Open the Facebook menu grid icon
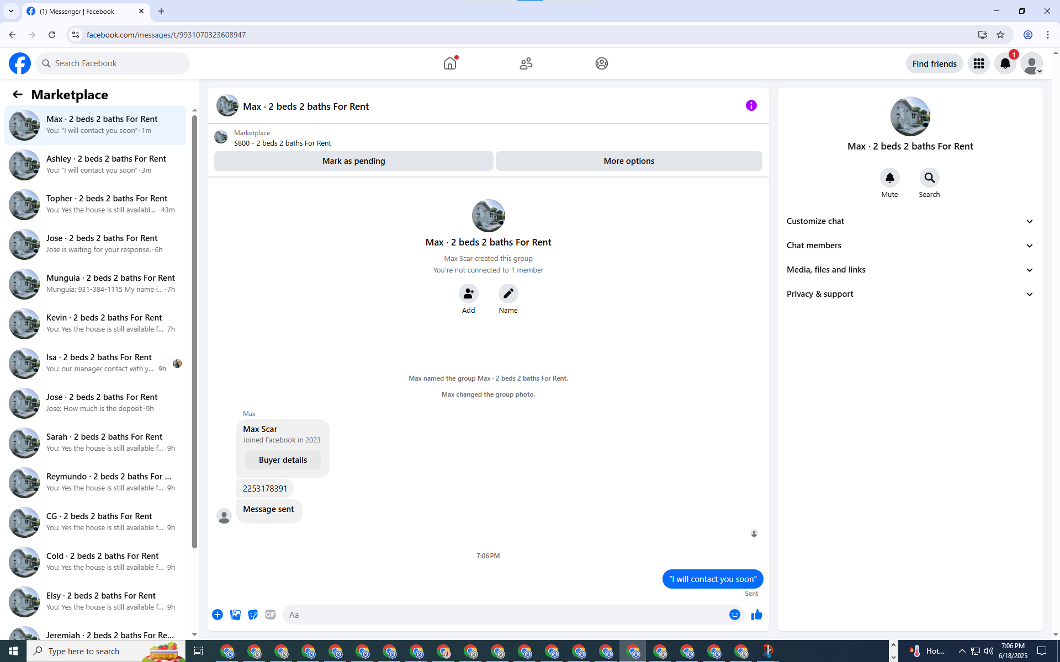Image resolution: width=1060 pixels, height=662 pixels. [979, 63]
